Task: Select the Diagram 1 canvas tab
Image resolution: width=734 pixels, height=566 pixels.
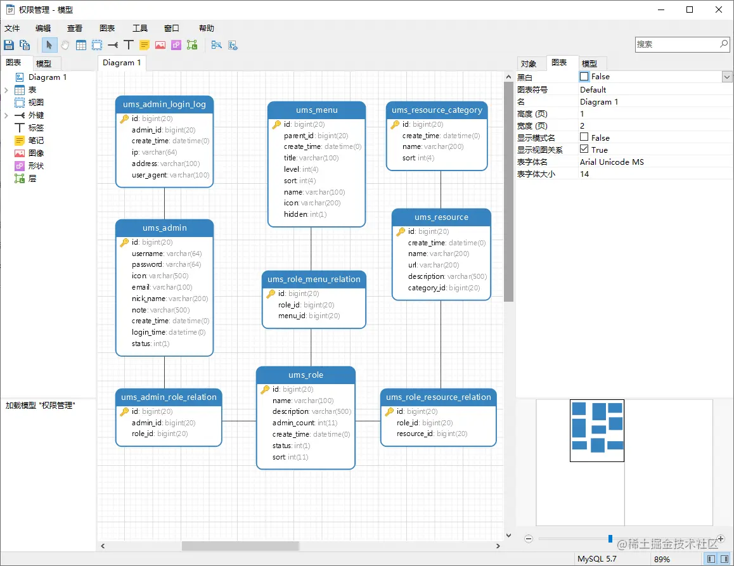Action: (122, 63)
